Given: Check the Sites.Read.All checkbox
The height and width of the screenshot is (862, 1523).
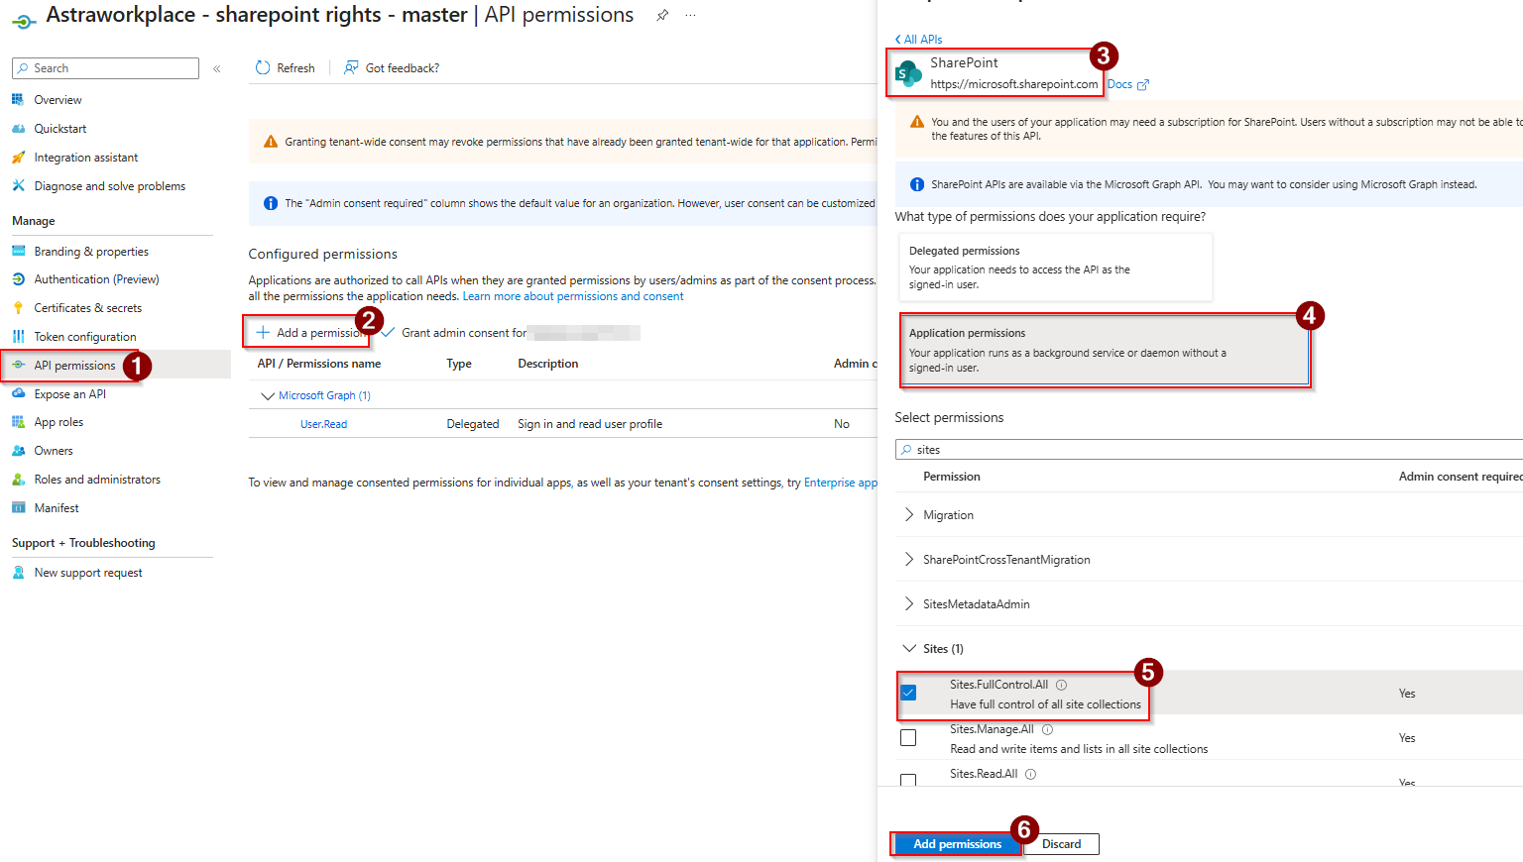Looking at the screenshot, I should 908,780.
